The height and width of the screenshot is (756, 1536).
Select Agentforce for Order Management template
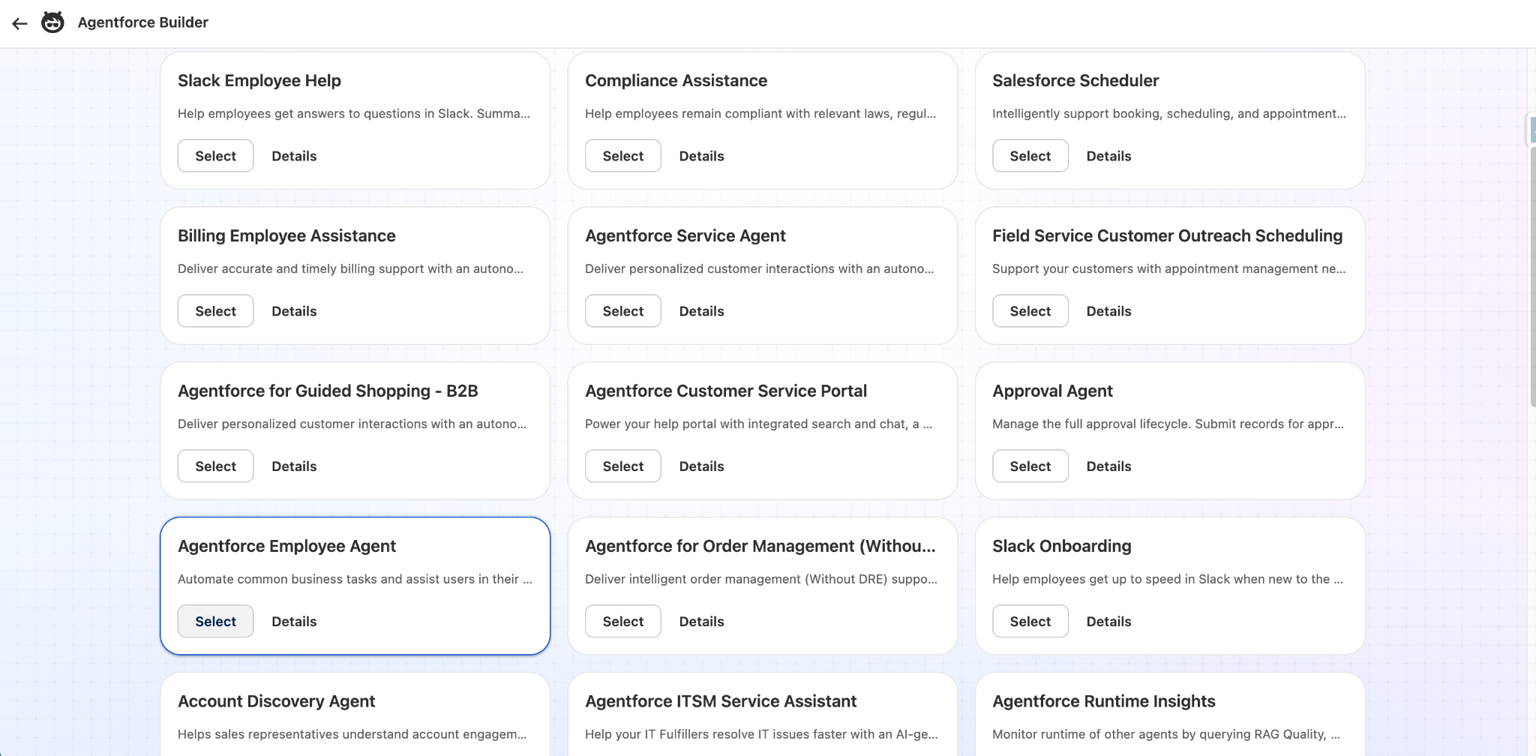click(x=622, y=622)
